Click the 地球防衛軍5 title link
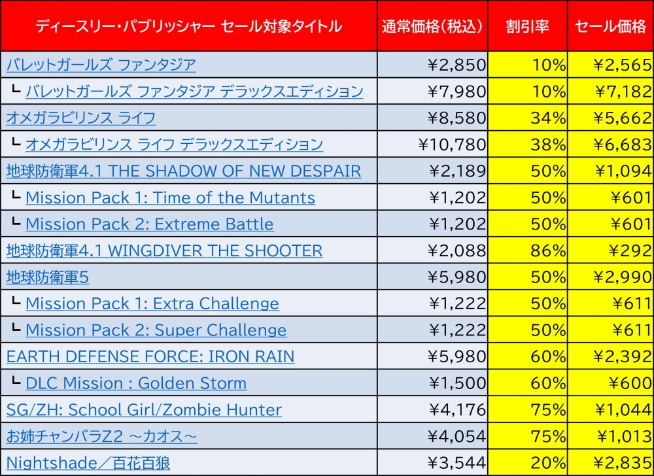The height and width of the screenshot is (476, 654). point(48,277)
